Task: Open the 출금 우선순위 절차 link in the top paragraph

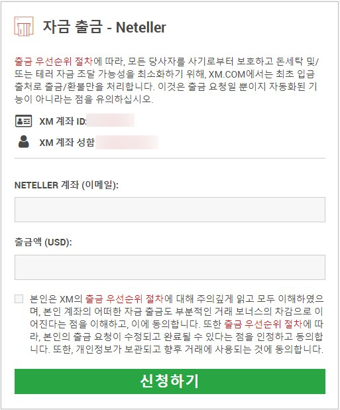Action: [x=54, y=61]
